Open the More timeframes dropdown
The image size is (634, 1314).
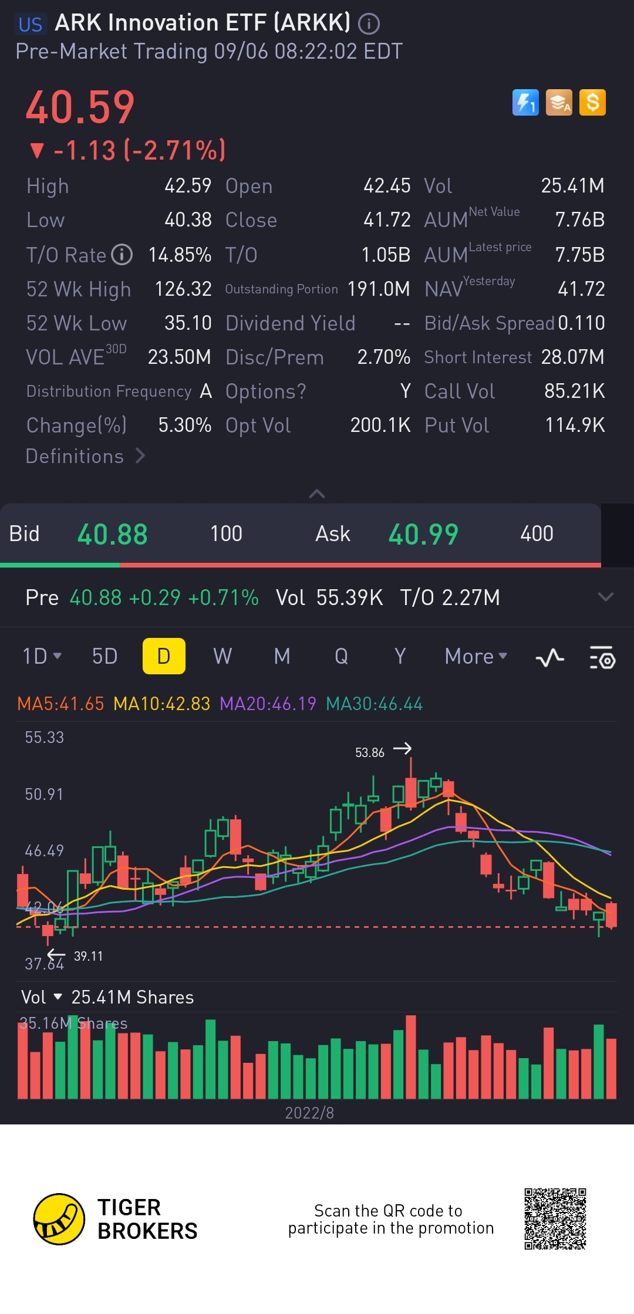click(x=476, y=656)
